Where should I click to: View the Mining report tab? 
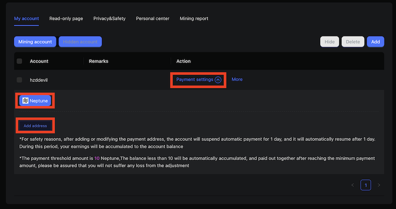[x=194, y=19]
